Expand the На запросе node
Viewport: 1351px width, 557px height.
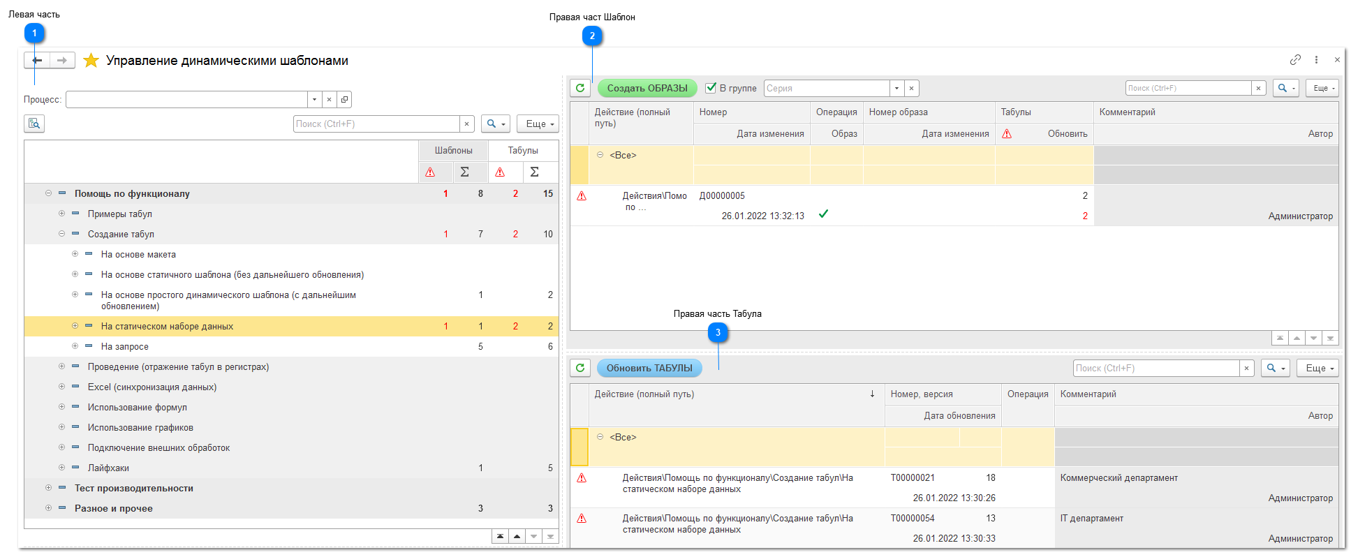(x=75, y=346)
